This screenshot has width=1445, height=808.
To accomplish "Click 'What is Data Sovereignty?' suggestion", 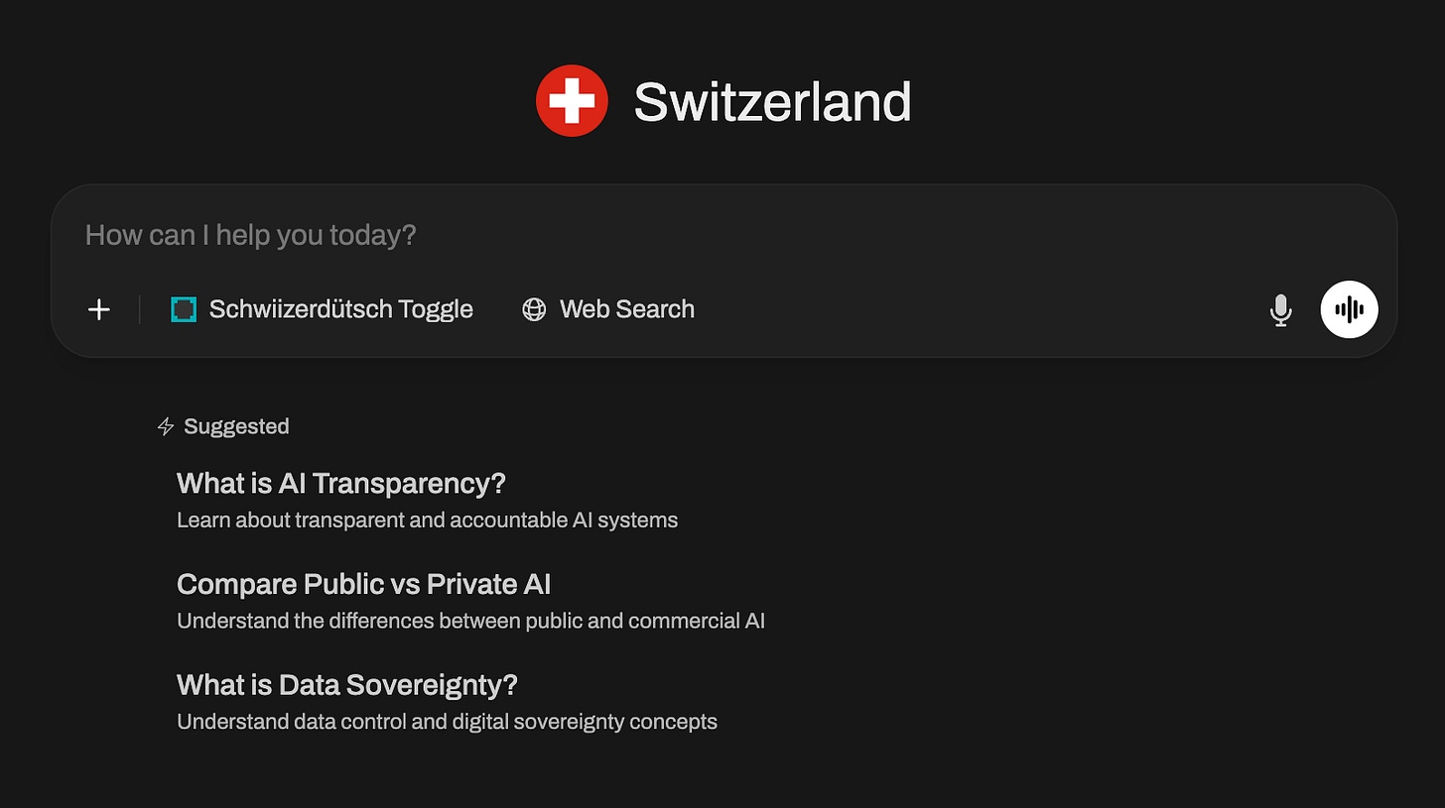I will coord(346,684).
